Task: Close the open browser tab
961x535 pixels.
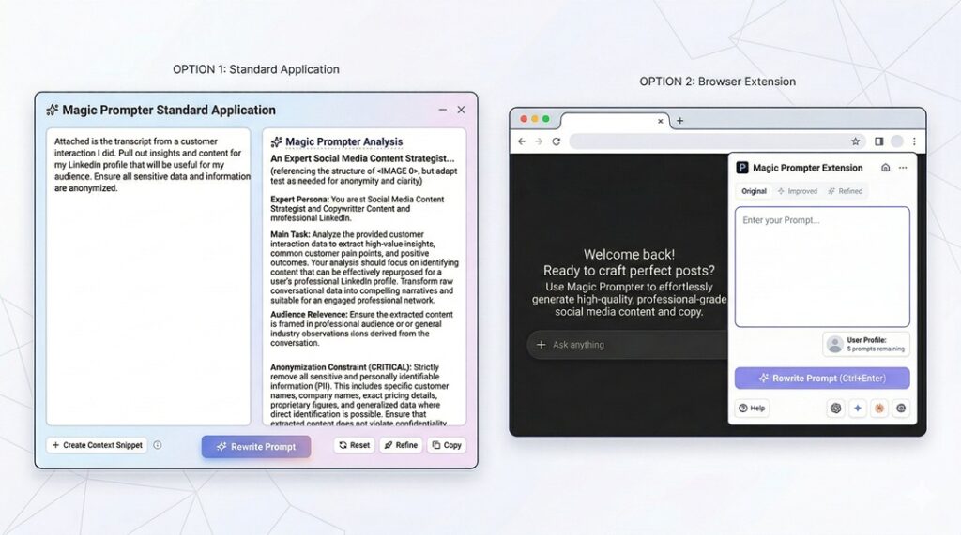Action: coord(660,121)
